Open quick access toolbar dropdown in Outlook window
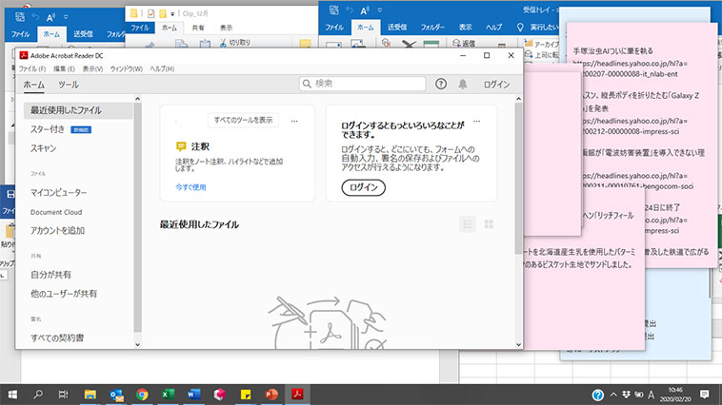The width and height of the screenshot is (722, 405). point(380,10)
